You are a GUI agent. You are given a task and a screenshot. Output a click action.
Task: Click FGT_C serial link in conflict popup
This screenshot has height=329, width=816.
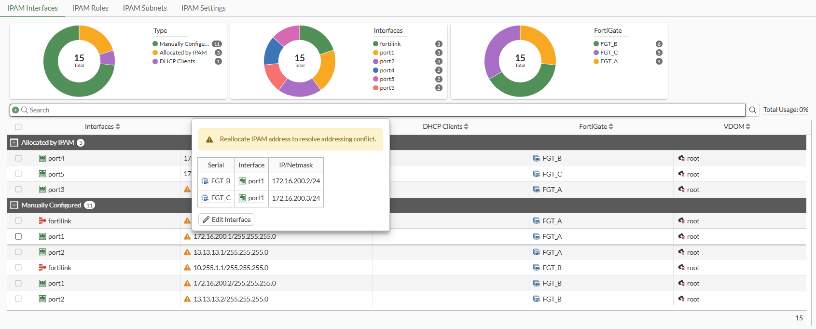pyautogui.click(x=221, y=198)
